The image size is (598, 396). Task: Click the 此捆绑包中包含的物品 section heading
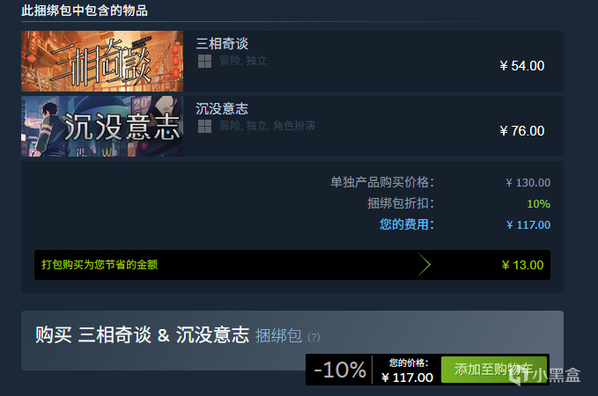pos(85,11)
